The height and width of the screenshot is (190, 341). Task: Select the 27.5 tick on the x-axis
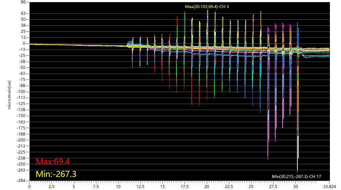click(x=273, y=187)
